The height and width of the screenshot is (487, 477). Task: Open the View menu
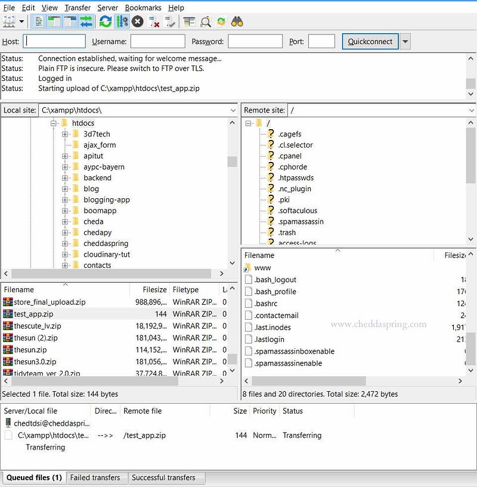[49, 8]
